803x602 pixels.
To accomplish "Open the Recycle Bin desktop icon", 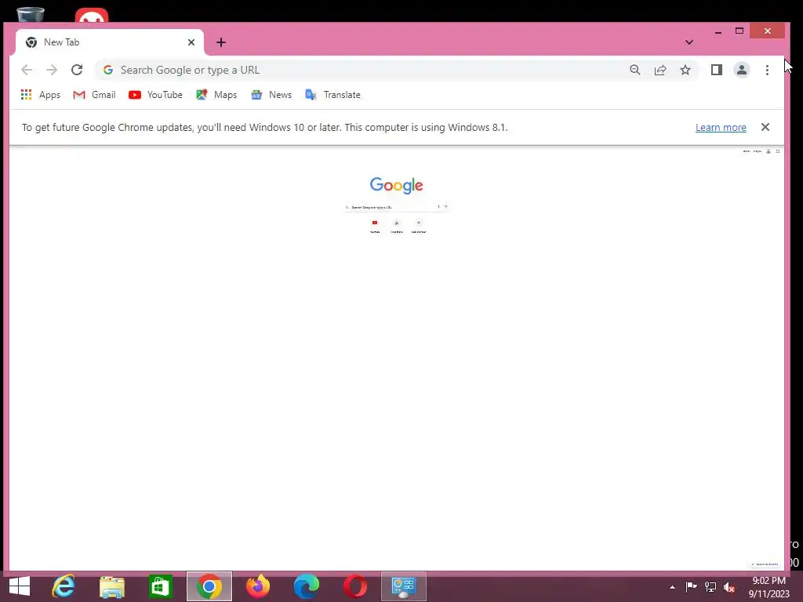I will 31,14.
